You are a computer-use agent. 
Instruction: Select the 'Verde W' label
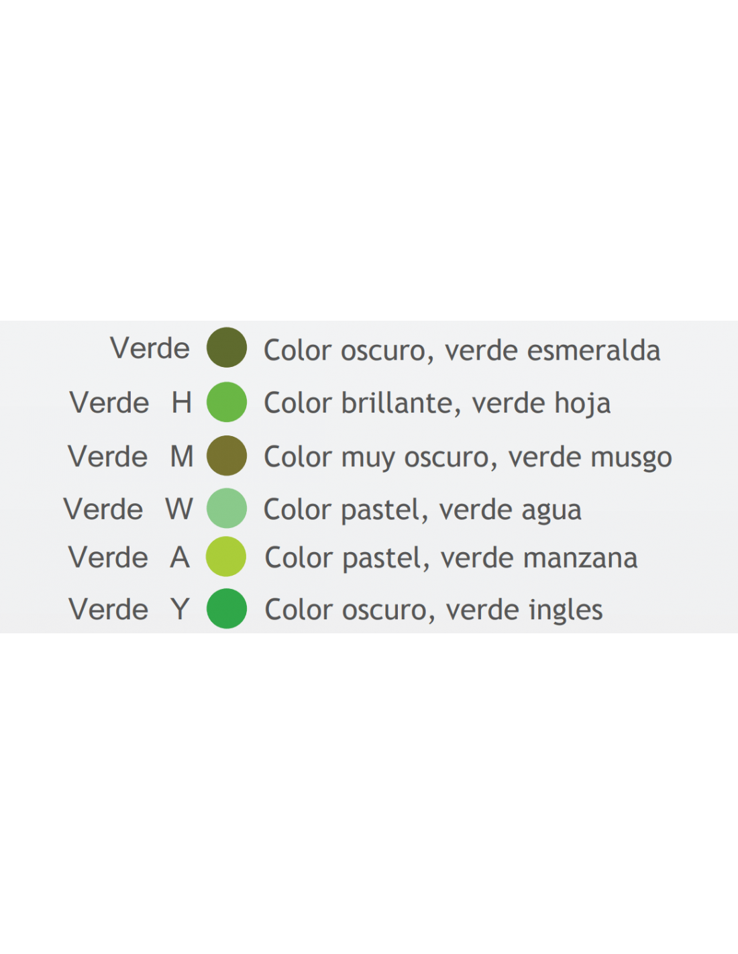(128, 509)
